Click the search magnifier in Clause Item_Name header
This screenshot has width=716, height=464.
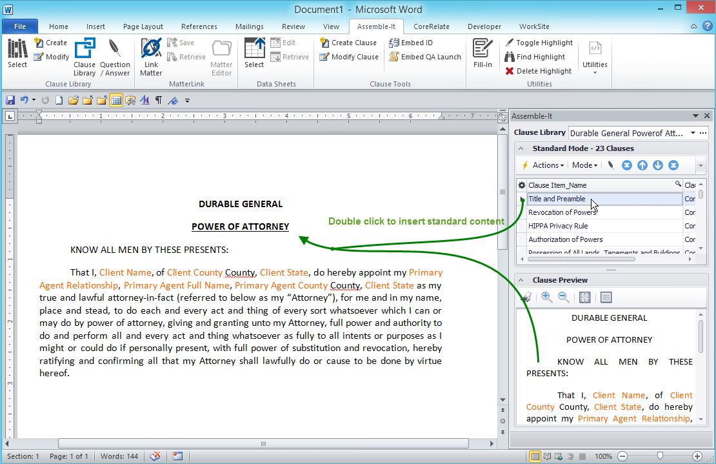(678, 183)
